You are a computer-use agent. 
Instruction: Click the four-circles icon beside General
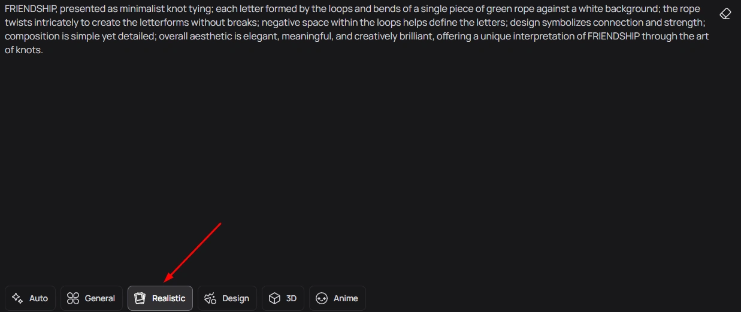click(x=73, y=298)
